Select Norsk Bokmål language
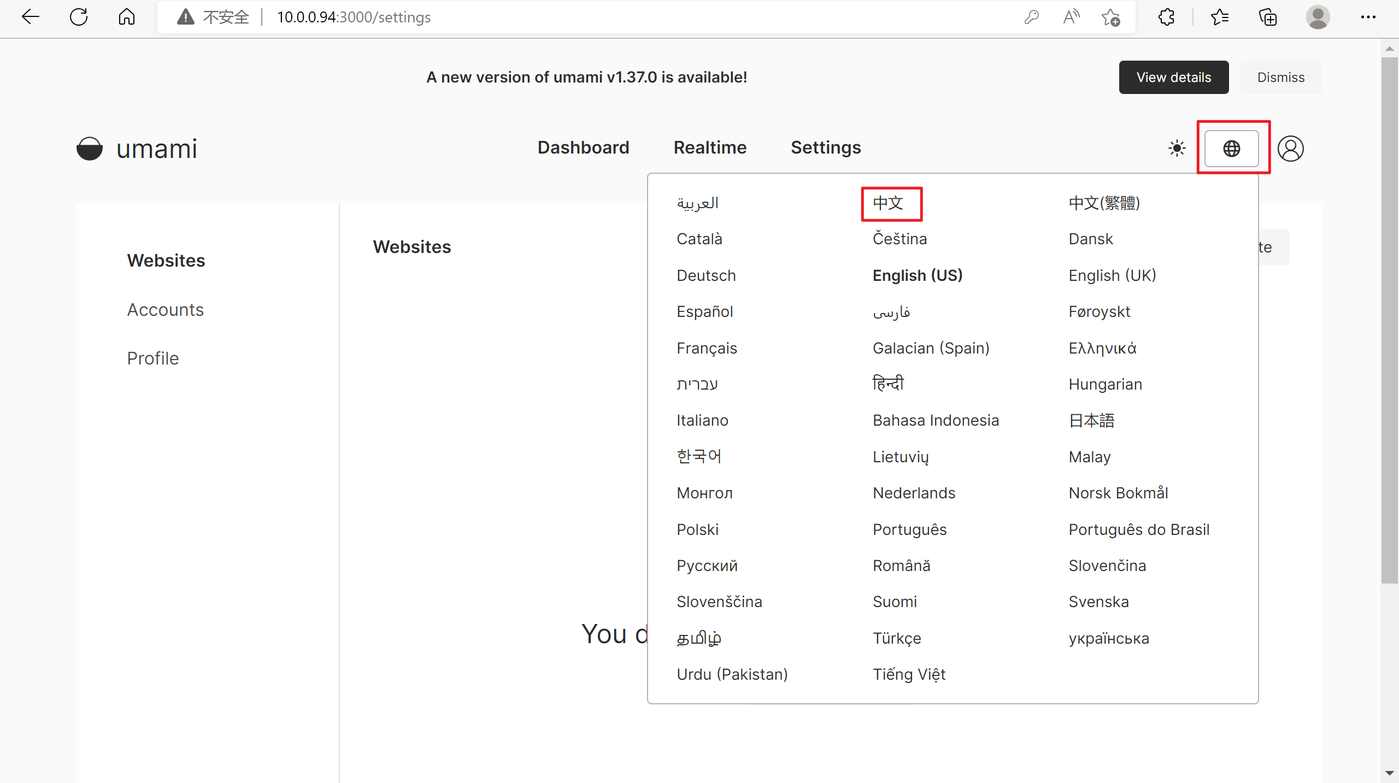This screenshot has height=783, width=1399. [x=1118, y=493]
